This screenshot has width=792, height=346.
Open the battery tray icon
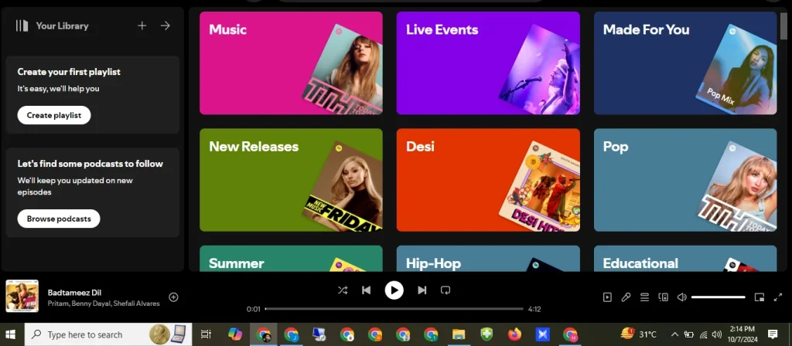689,334
